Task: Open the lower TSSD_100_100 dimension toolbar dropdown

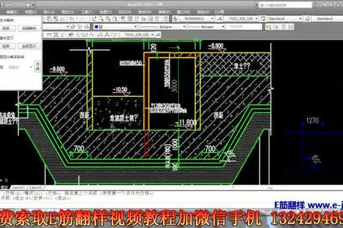Action: point(152,35)
